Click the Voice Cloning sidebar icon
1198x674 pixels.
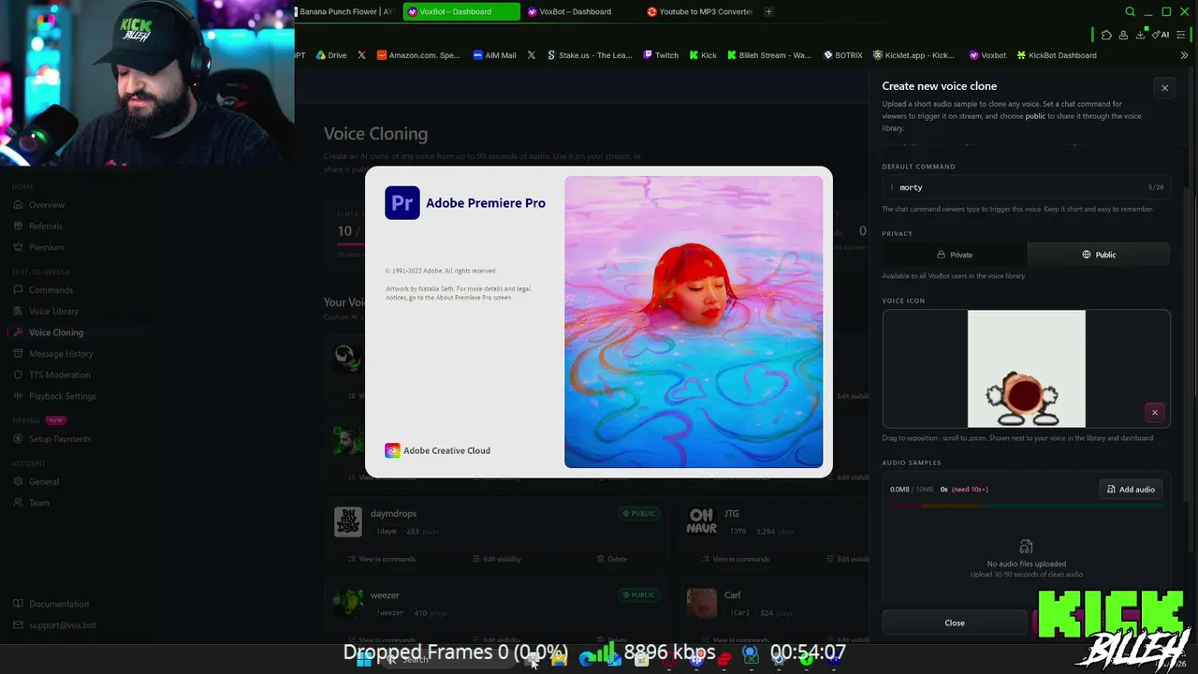[19, 332]
